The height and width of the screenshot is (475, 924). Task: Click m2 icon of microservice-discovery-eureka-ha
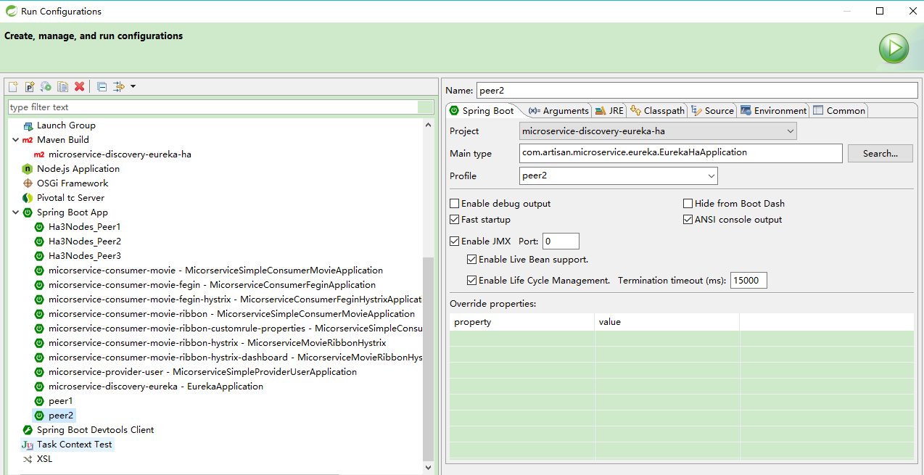tap(39, 154)
